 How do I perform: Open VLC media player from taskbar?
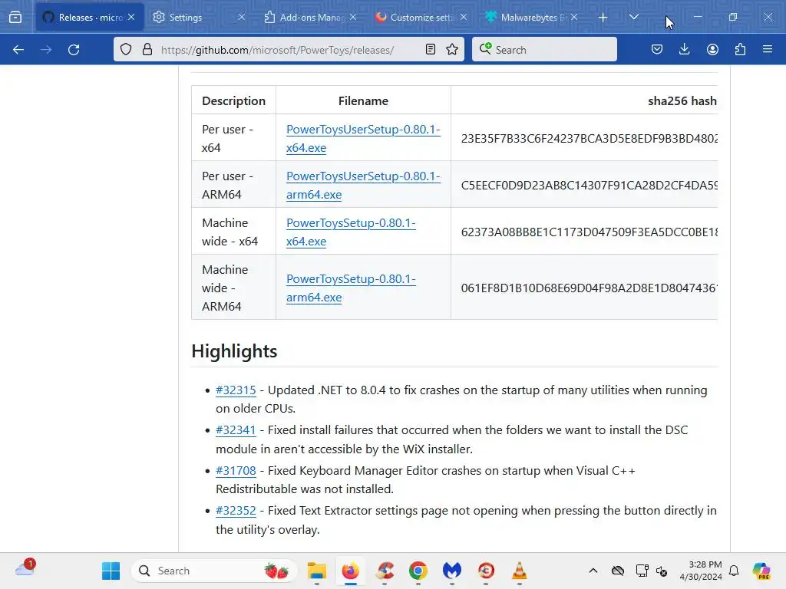[x=520, y=571]
